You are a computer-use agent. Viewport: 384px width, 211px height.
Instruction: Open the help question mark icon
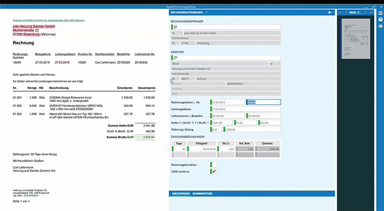coord(380,20)
